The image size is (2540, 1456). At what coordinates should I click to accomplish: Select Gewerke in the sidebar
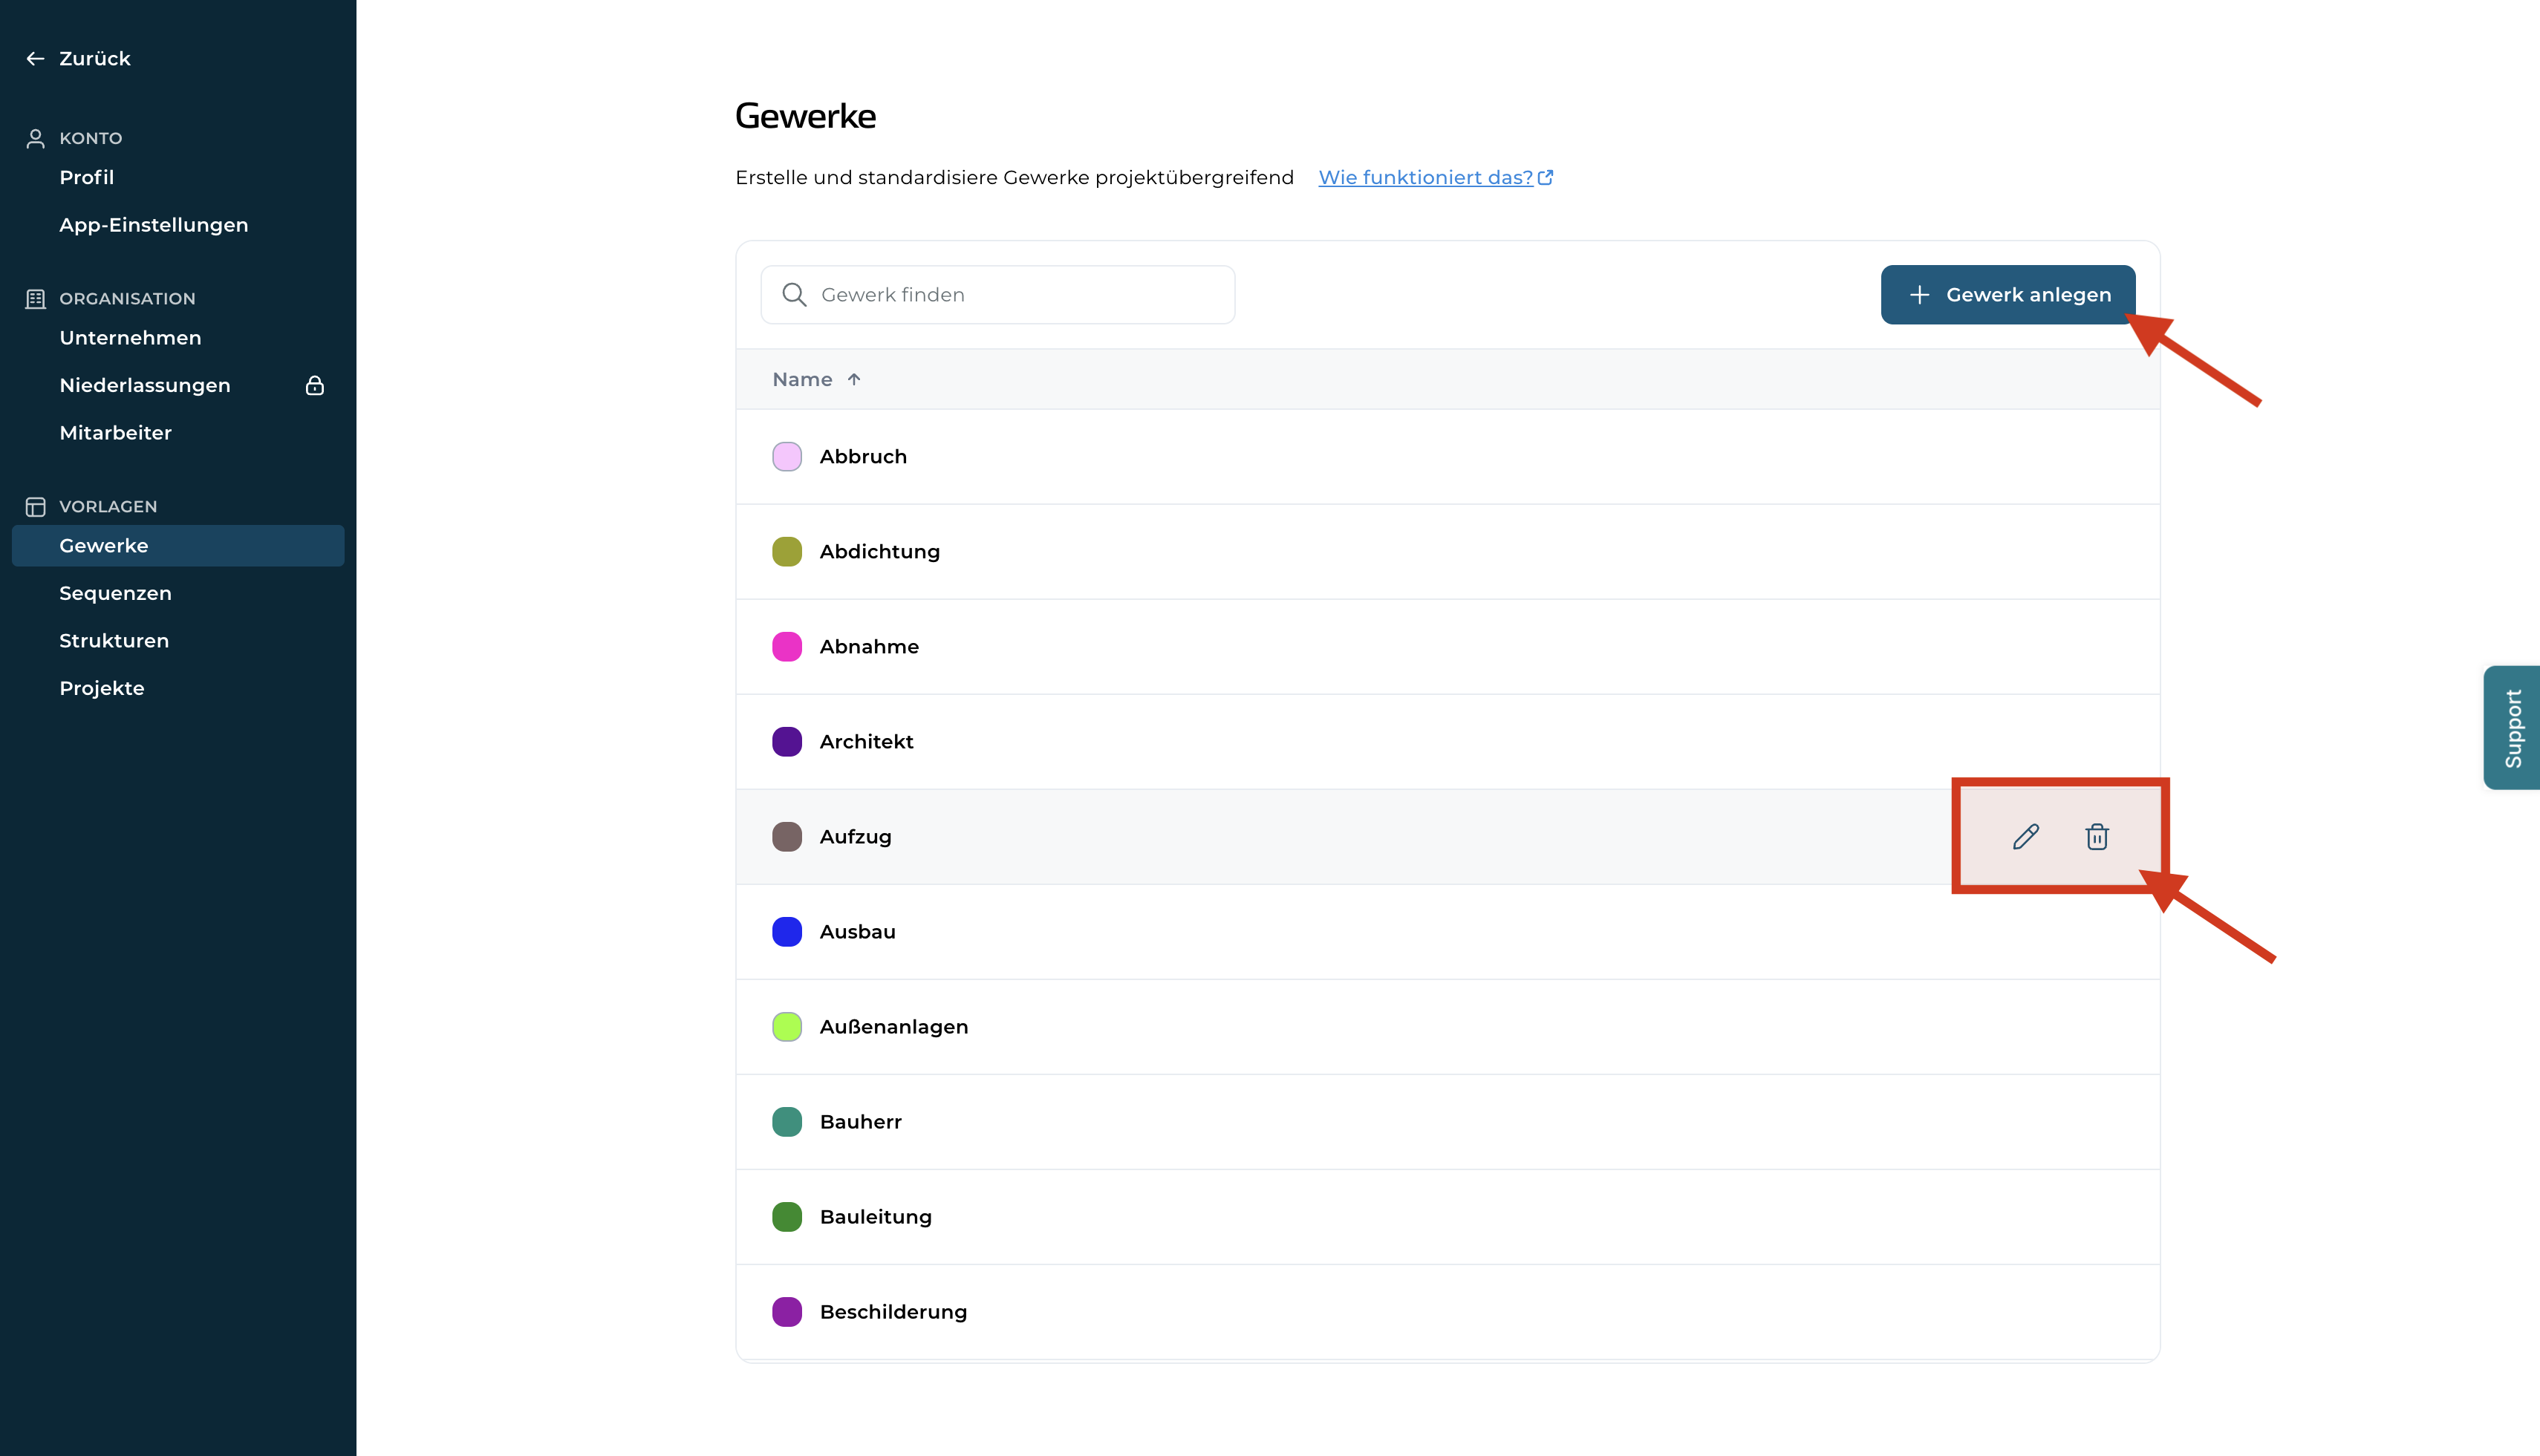[178, 546]
